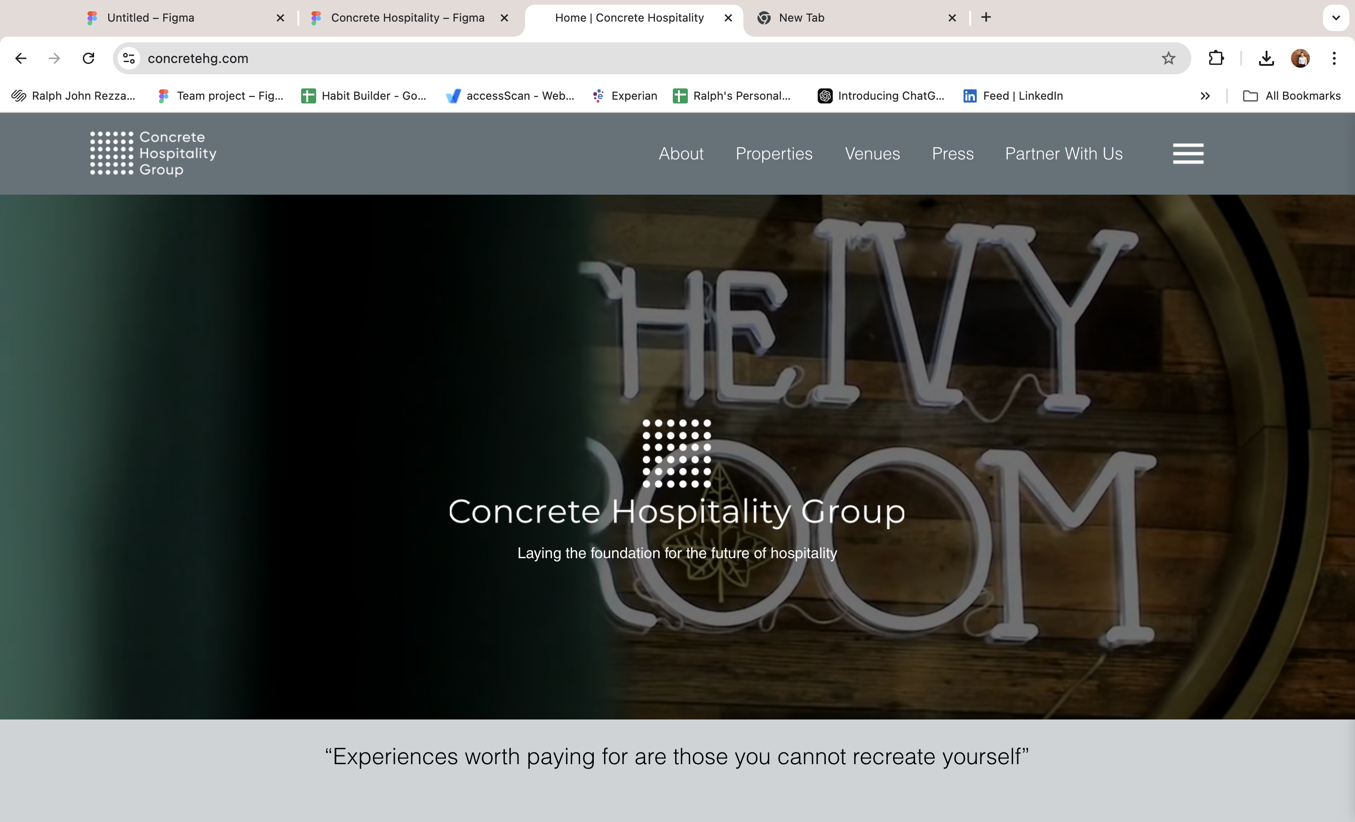Reload the current page
Image resolution: width=1355 pixels, height=822 pixels.
point(88,58)
